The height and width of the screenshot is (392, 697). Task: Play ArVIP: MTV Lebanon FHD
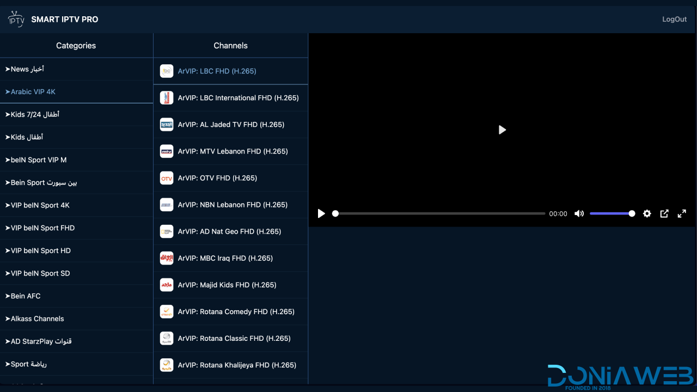click(x=230, y=151)
